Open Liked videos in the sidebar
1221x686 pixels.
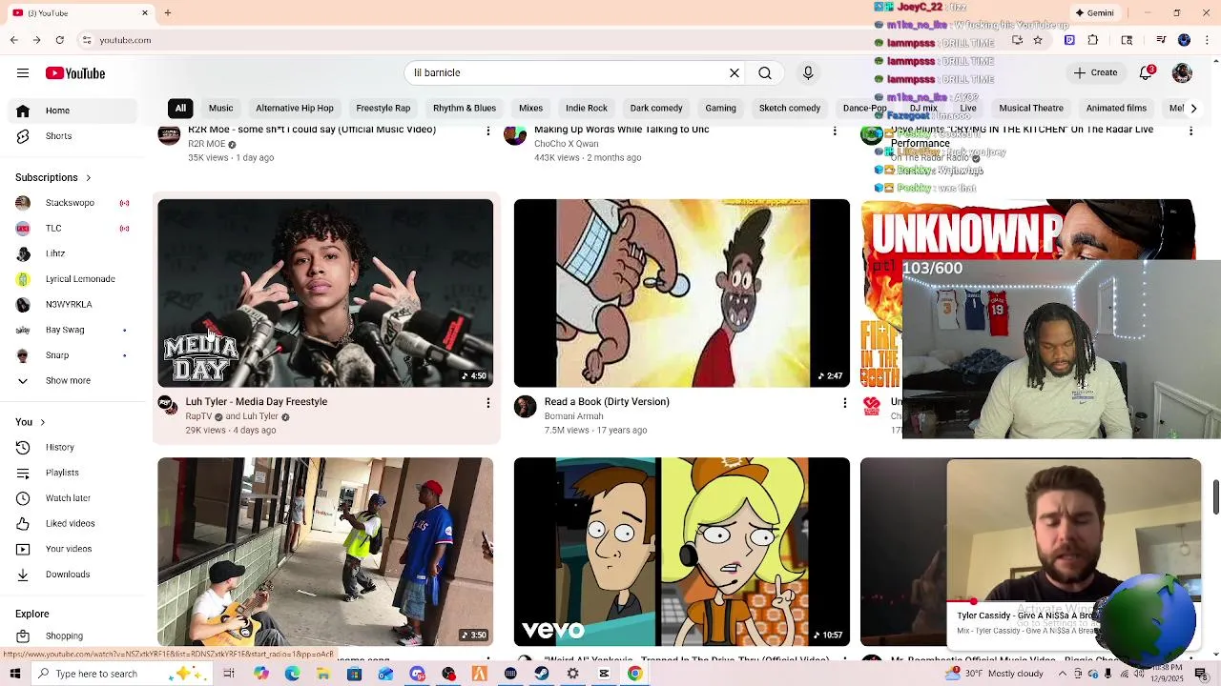72,523
